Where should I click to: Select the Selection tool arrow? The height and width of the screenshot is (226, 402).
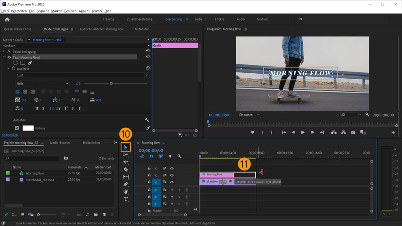coord(126,147)
